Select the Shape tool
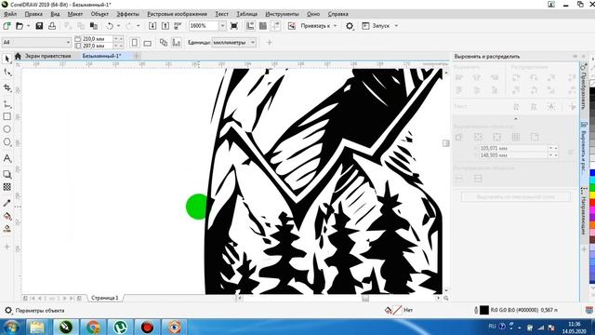The image size is (595, 335). (x=7, y=72)
